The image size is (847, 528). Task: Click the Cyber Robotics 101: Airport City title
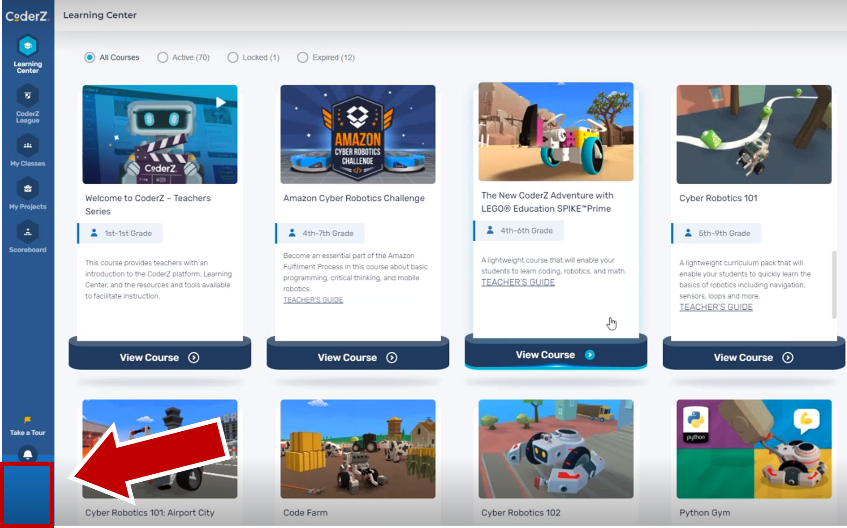click(x=150, y=513)
